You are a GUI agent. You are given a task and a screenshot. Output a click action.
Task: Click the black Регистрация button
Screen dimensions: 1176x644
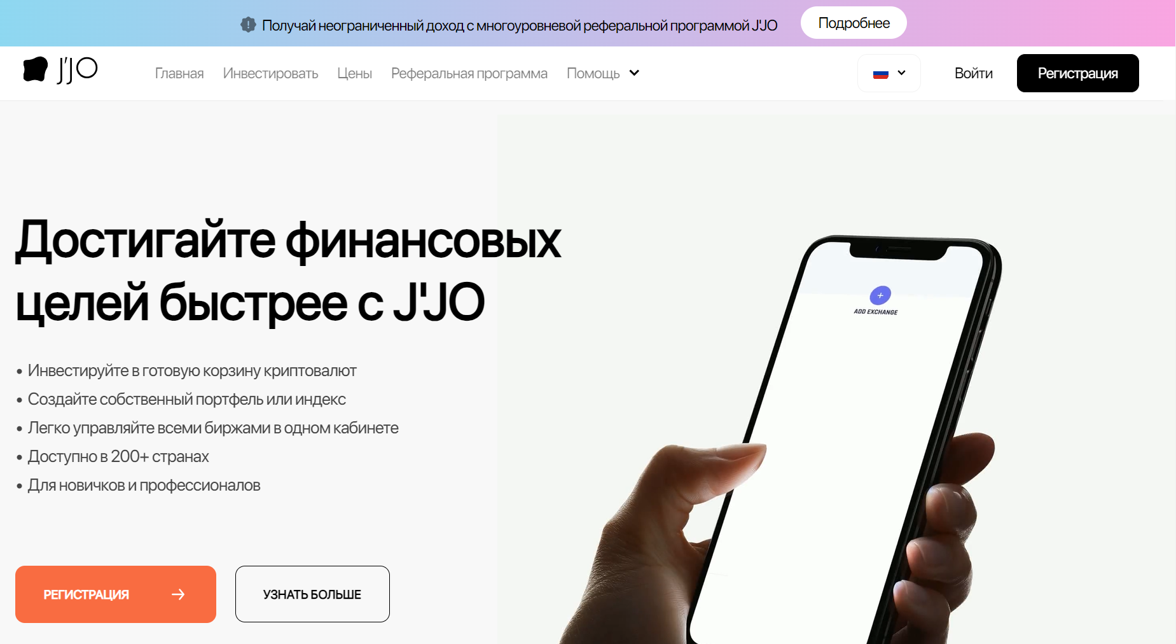[1077, 73]
